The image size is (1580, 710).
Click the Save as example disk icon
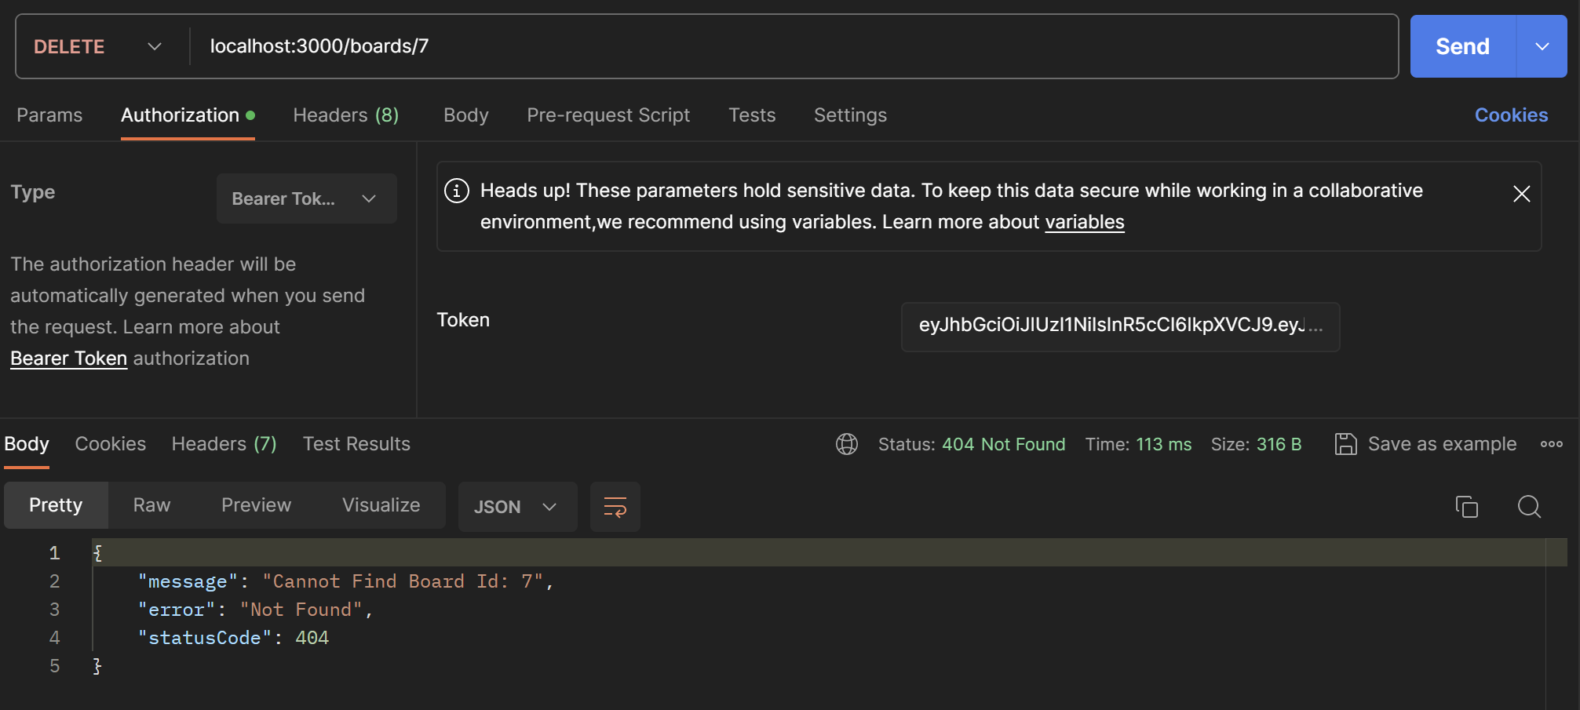click(1345, 444)
